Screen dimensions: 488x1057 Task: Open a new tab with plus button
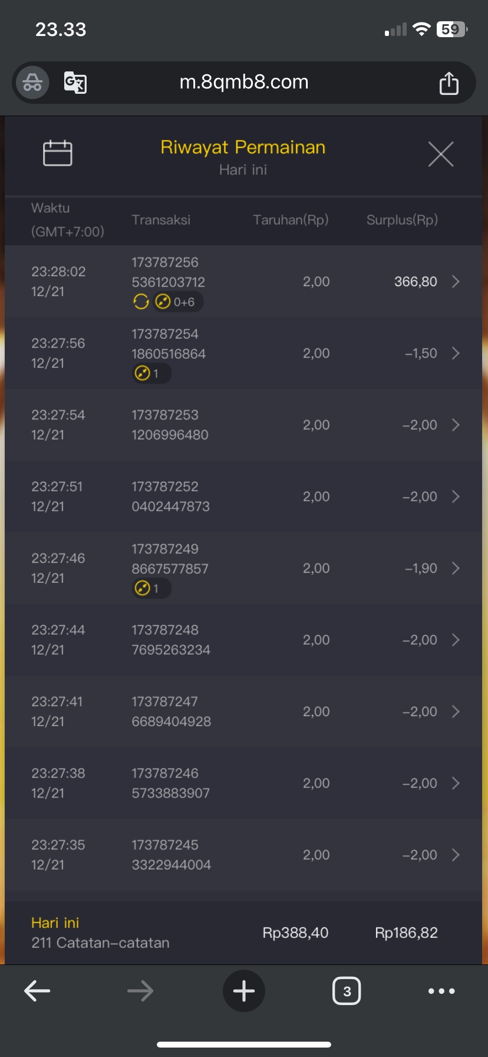point(243,991)
